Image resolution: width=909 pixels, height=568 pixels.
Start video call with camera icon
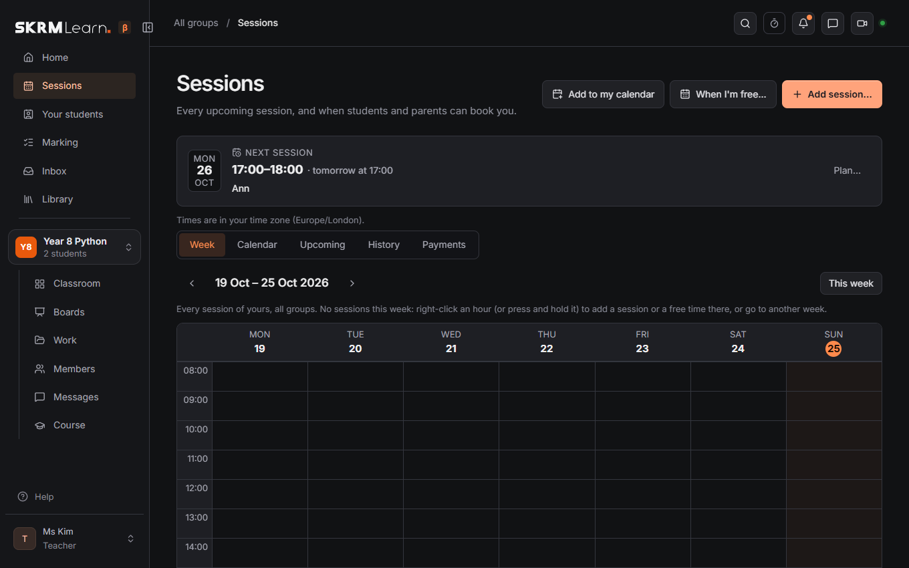862,23
